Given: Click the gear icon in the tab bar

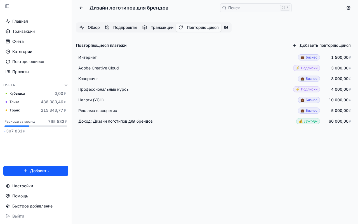Looking at the screenshot, I should [226, 27].
